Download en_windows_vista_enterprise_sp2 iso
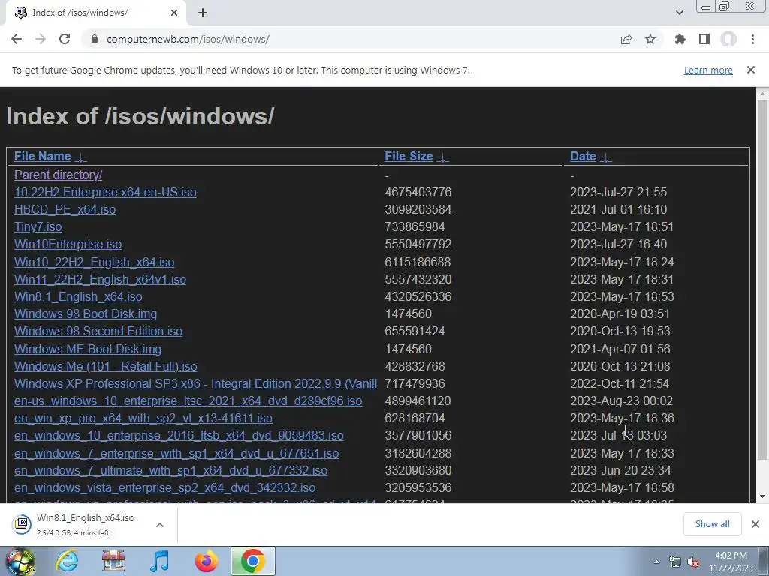769x576 pixels. (x=164, y=487)
